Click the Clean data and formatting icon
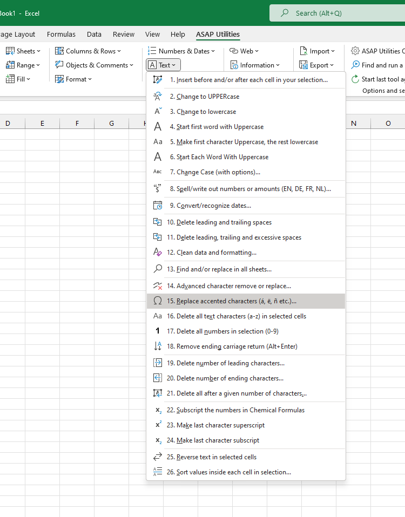 [158, 252]
